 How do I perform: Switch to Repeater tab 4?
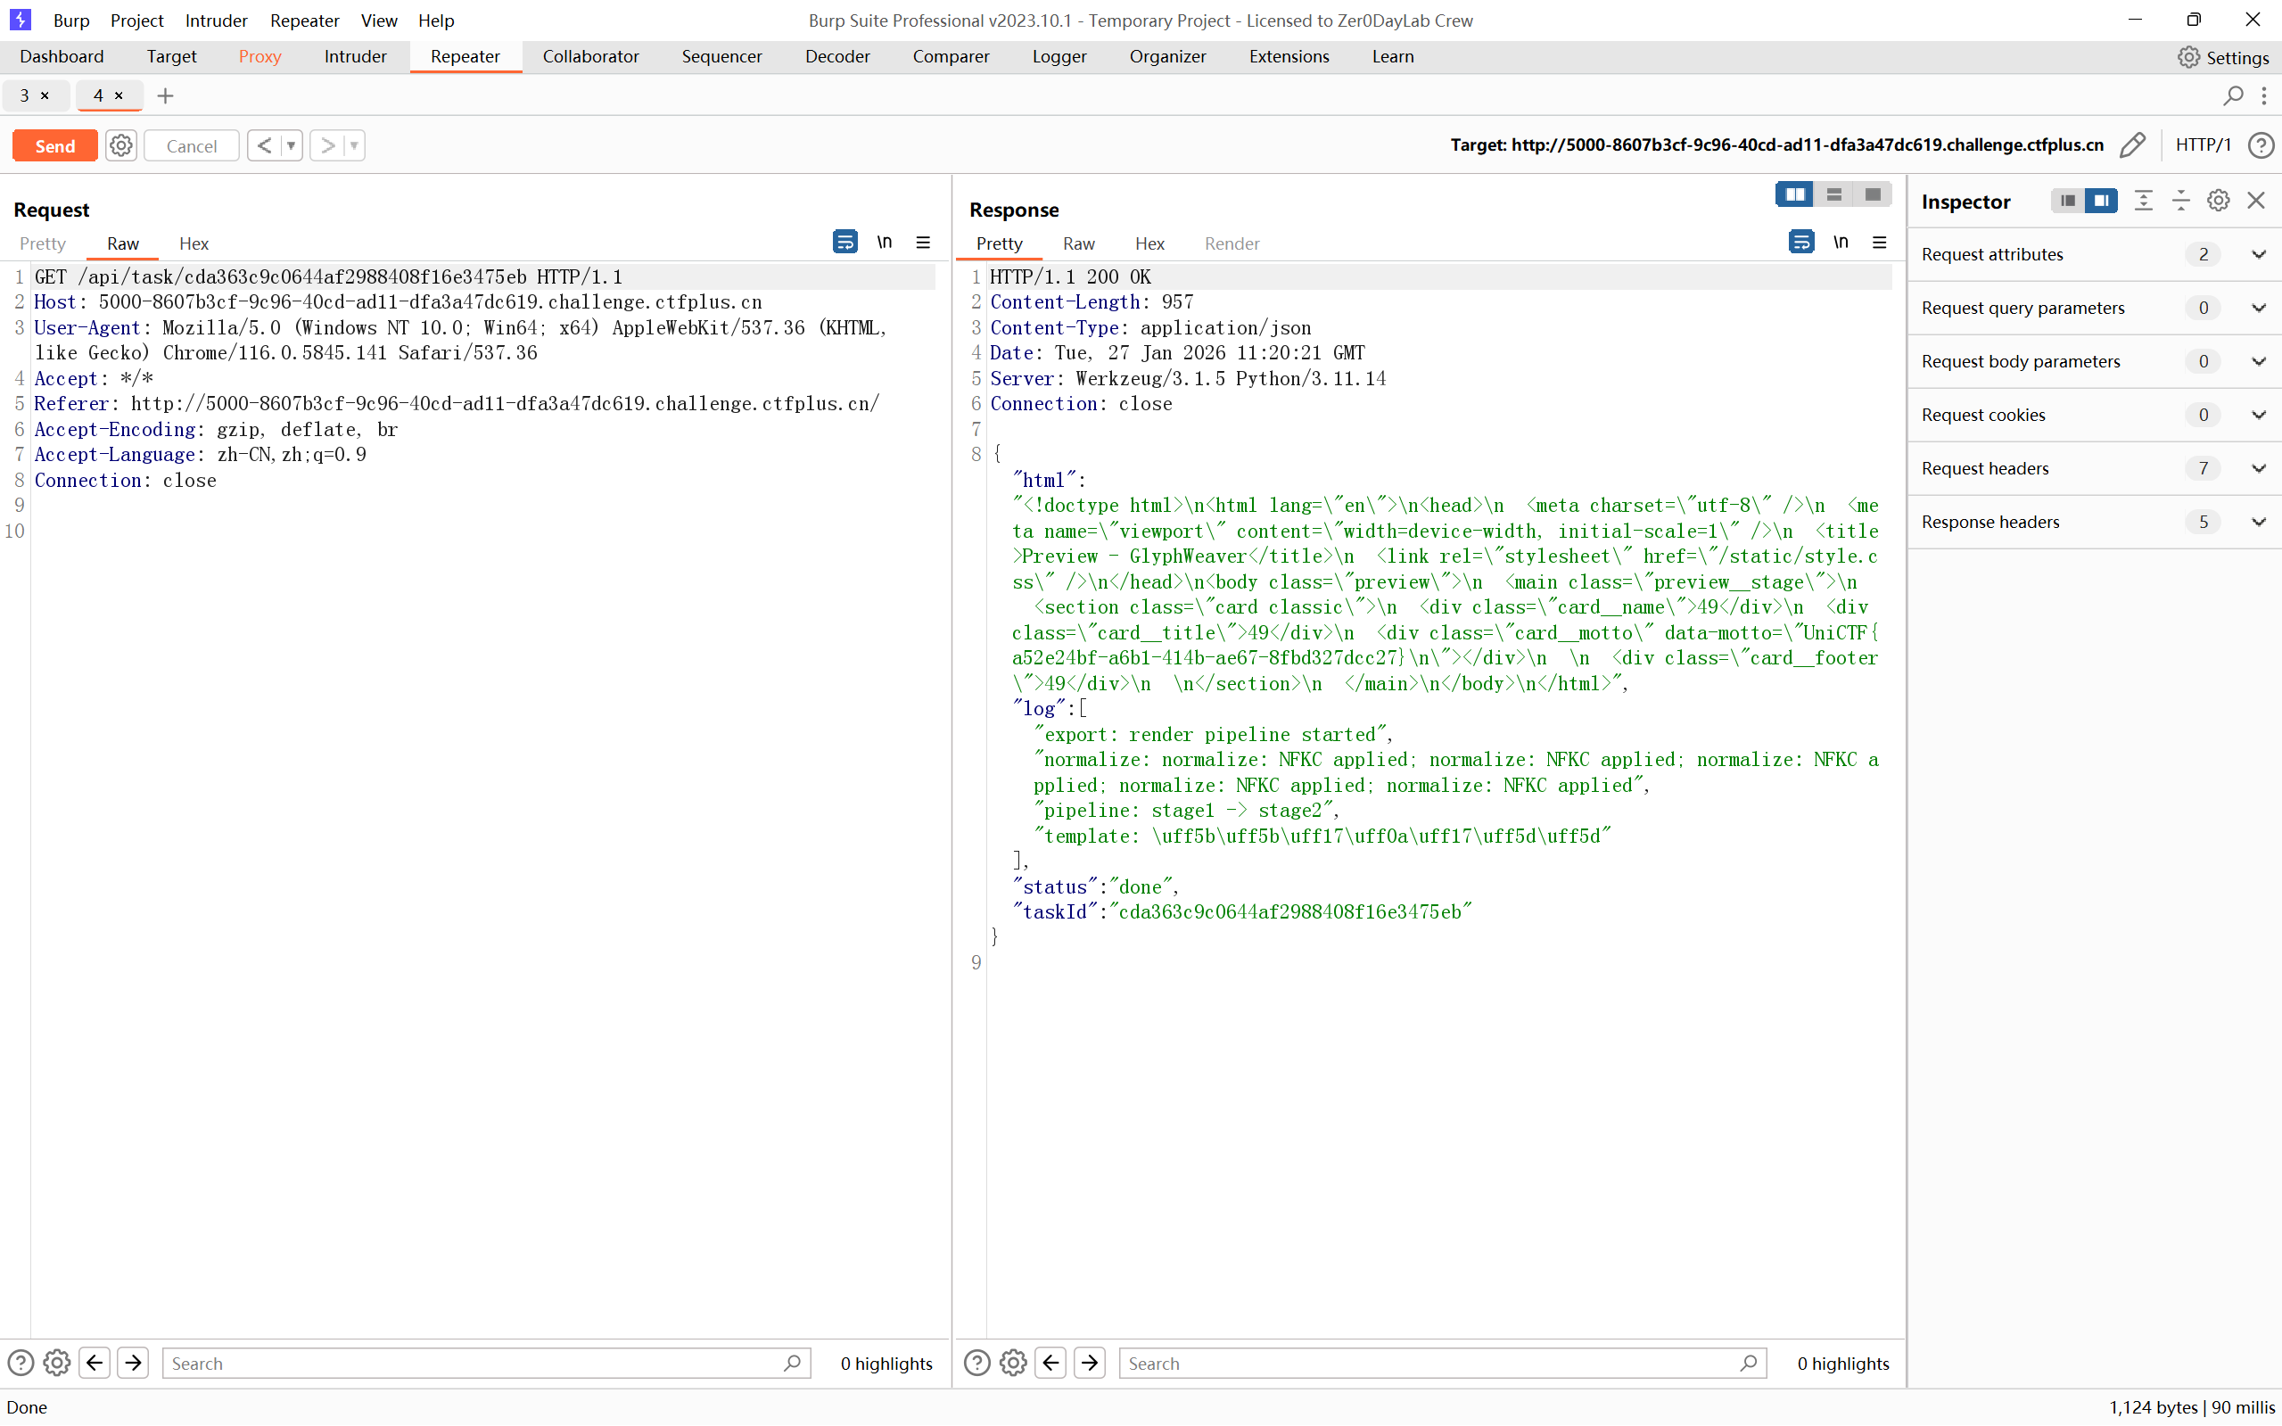[x=98, y=95]
